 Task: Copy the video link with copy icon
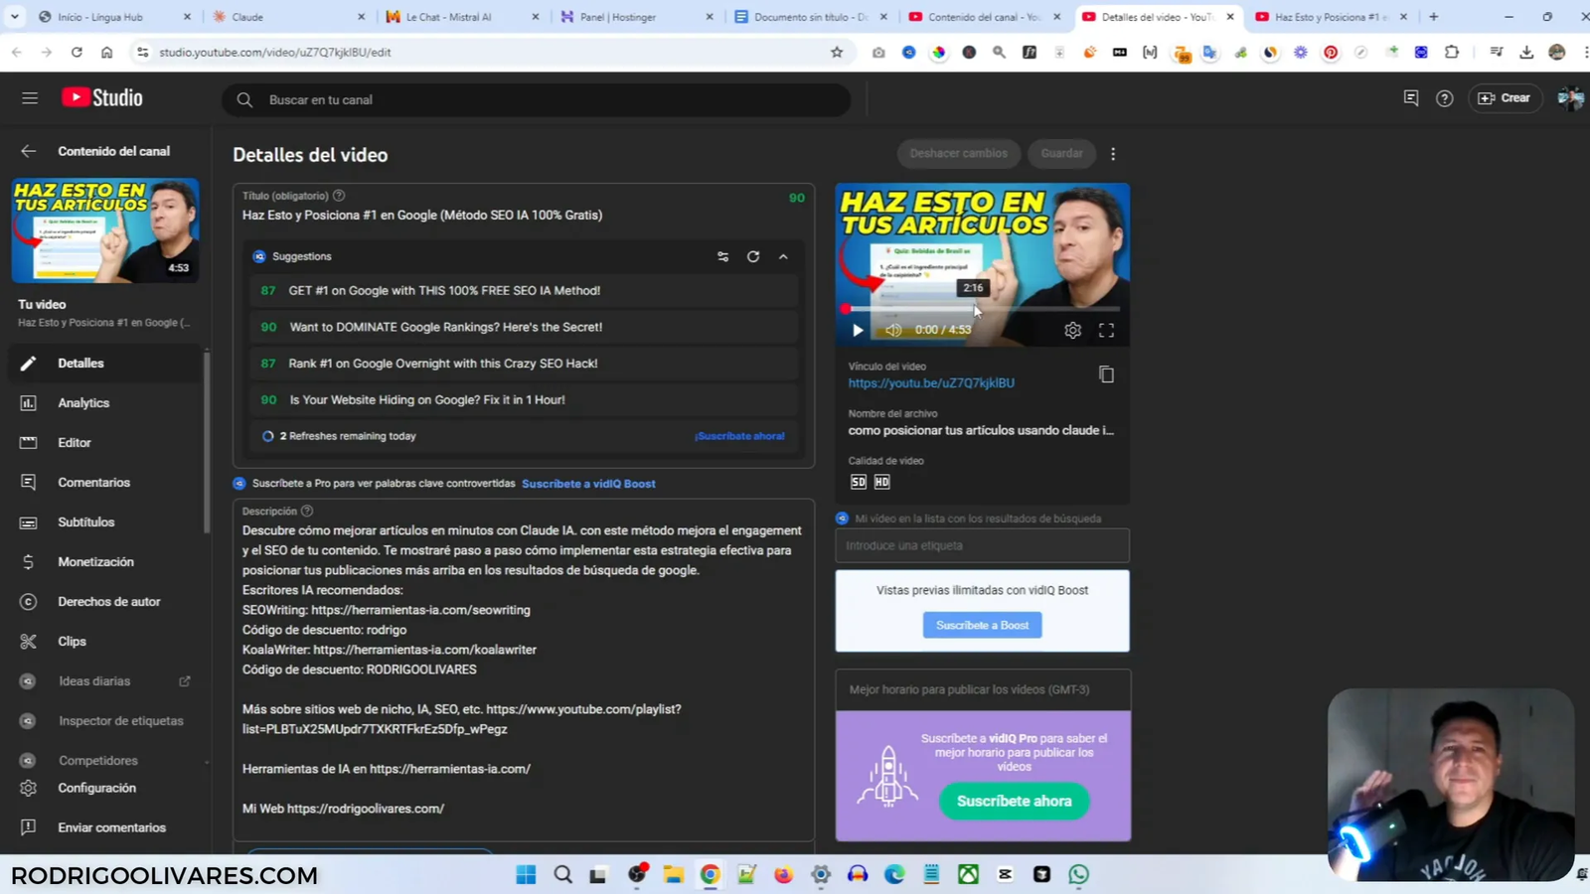coord(1106,374)
